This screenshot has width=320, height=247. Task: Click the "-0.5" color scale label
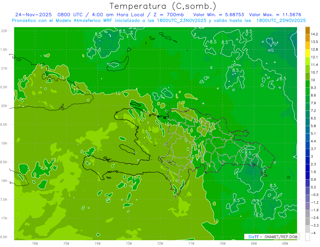(314, 195)
